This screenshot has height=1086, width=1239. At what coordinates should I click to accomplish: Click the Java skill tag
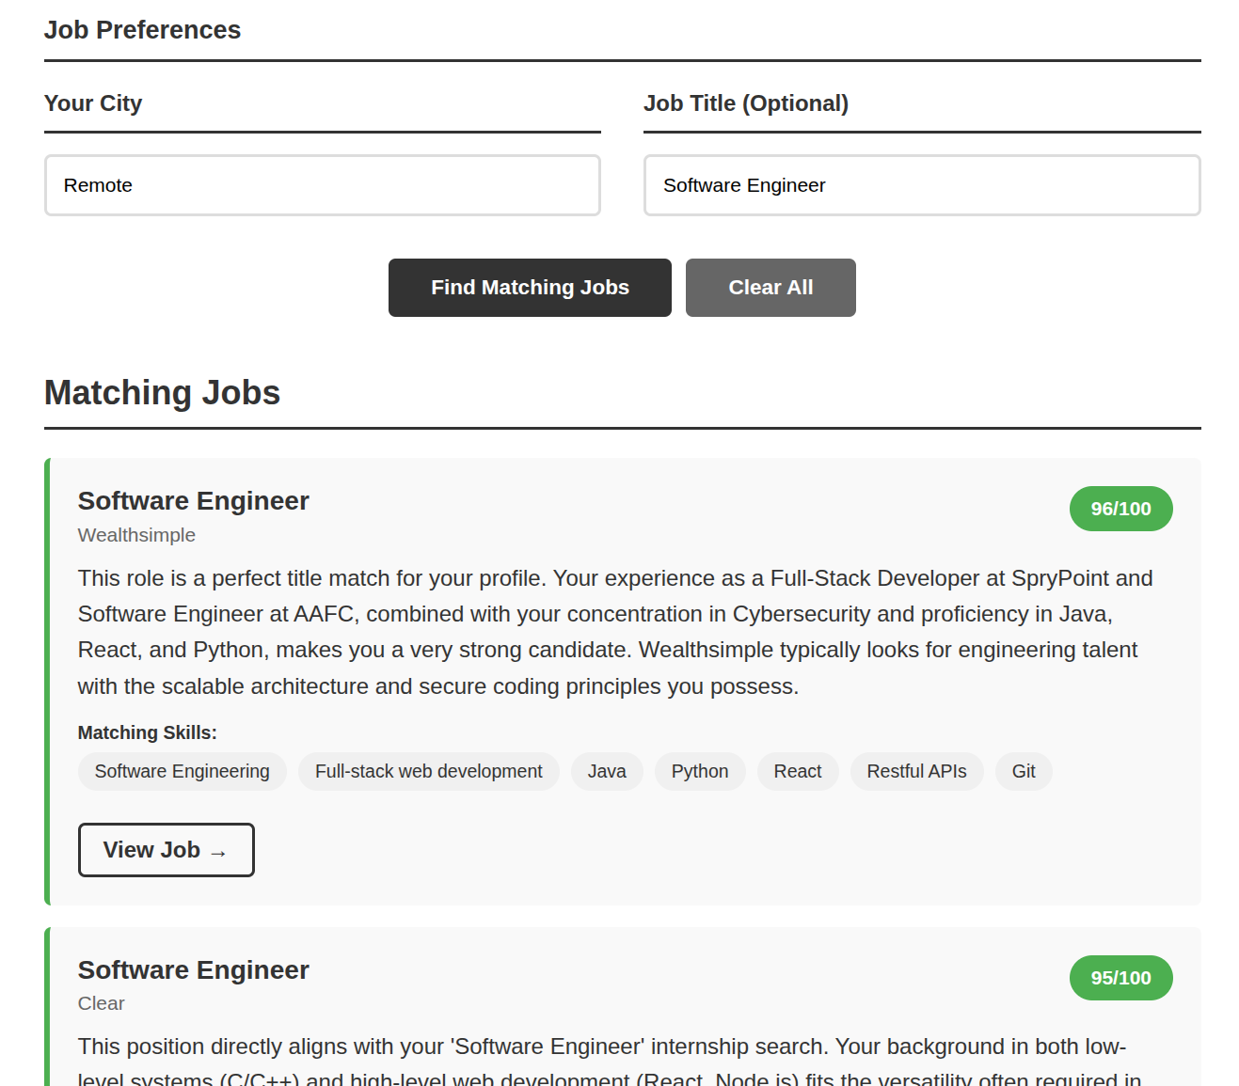pyautogui.click(x=606, y=771)
